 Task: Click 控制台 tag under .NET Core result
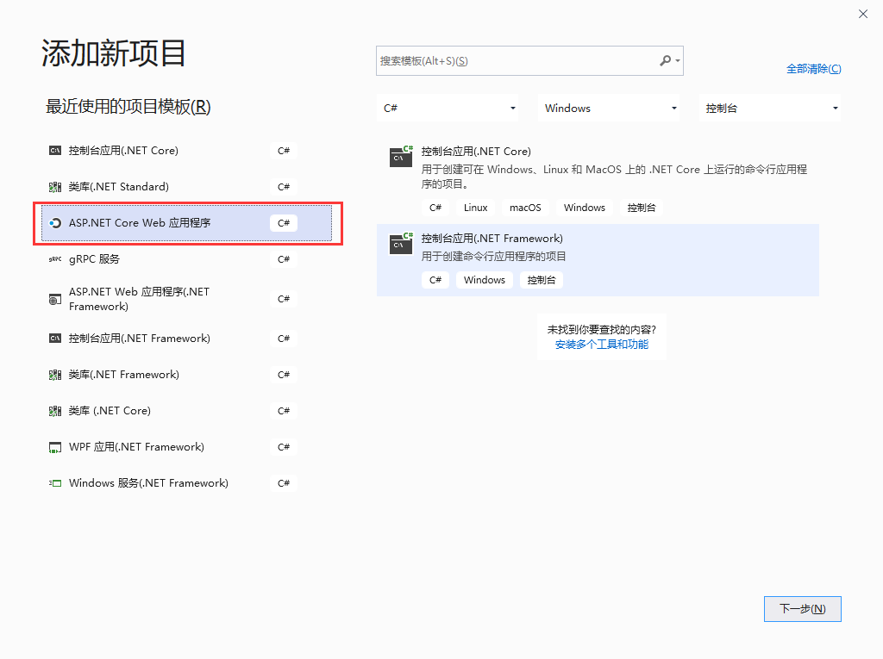pos(642,208)
